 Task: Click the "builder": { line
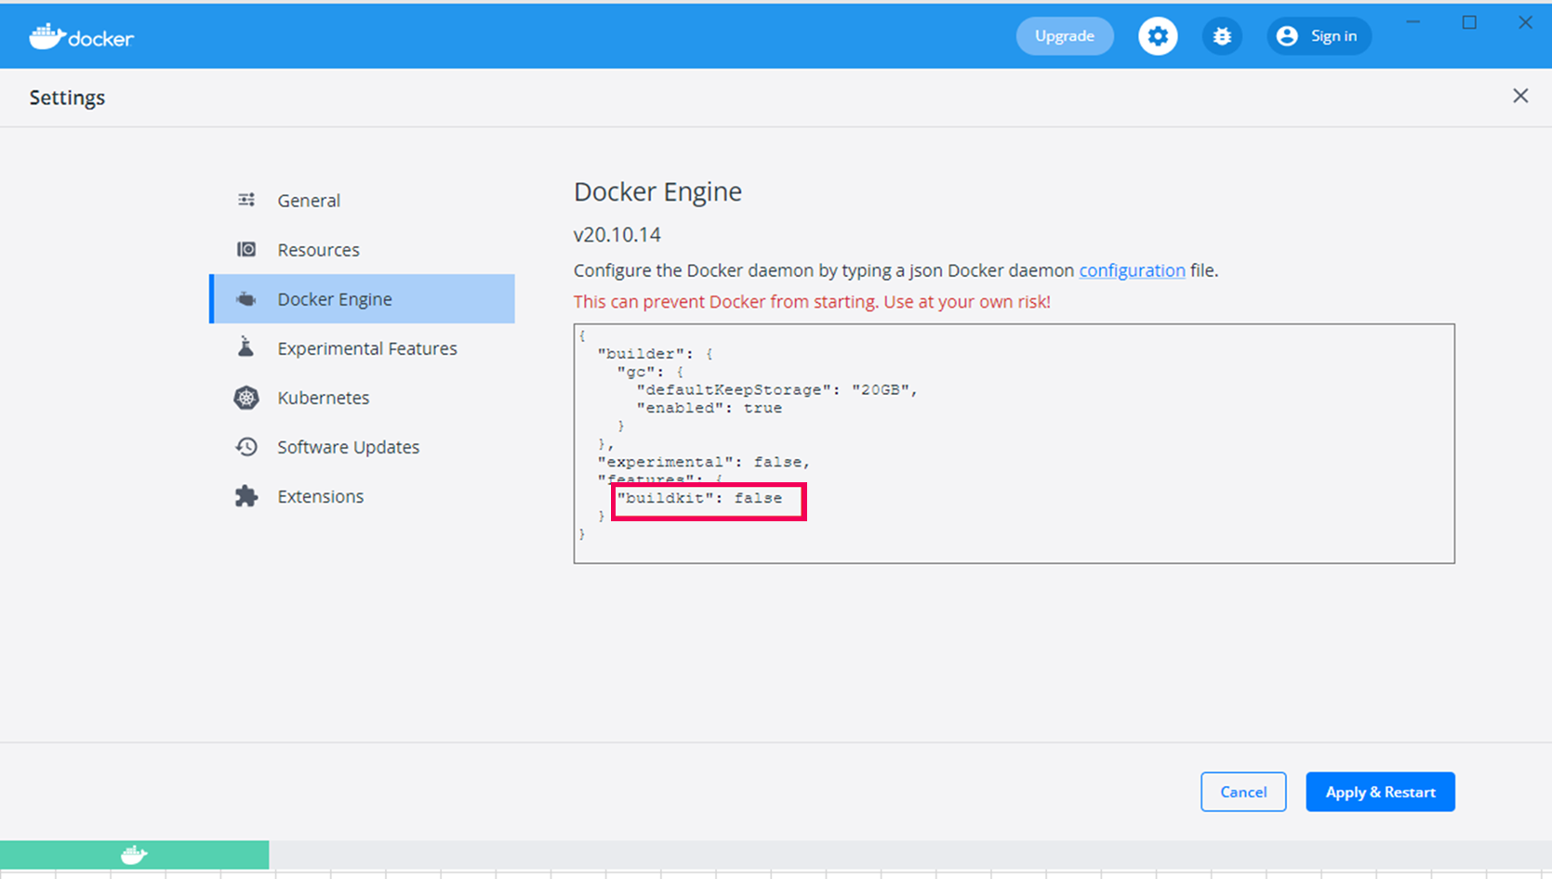pyautogui.click(x=656, y=353)
